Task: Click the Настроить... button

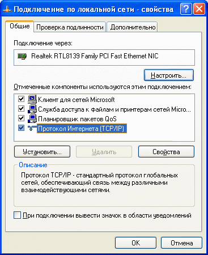Action: (169, 75)
